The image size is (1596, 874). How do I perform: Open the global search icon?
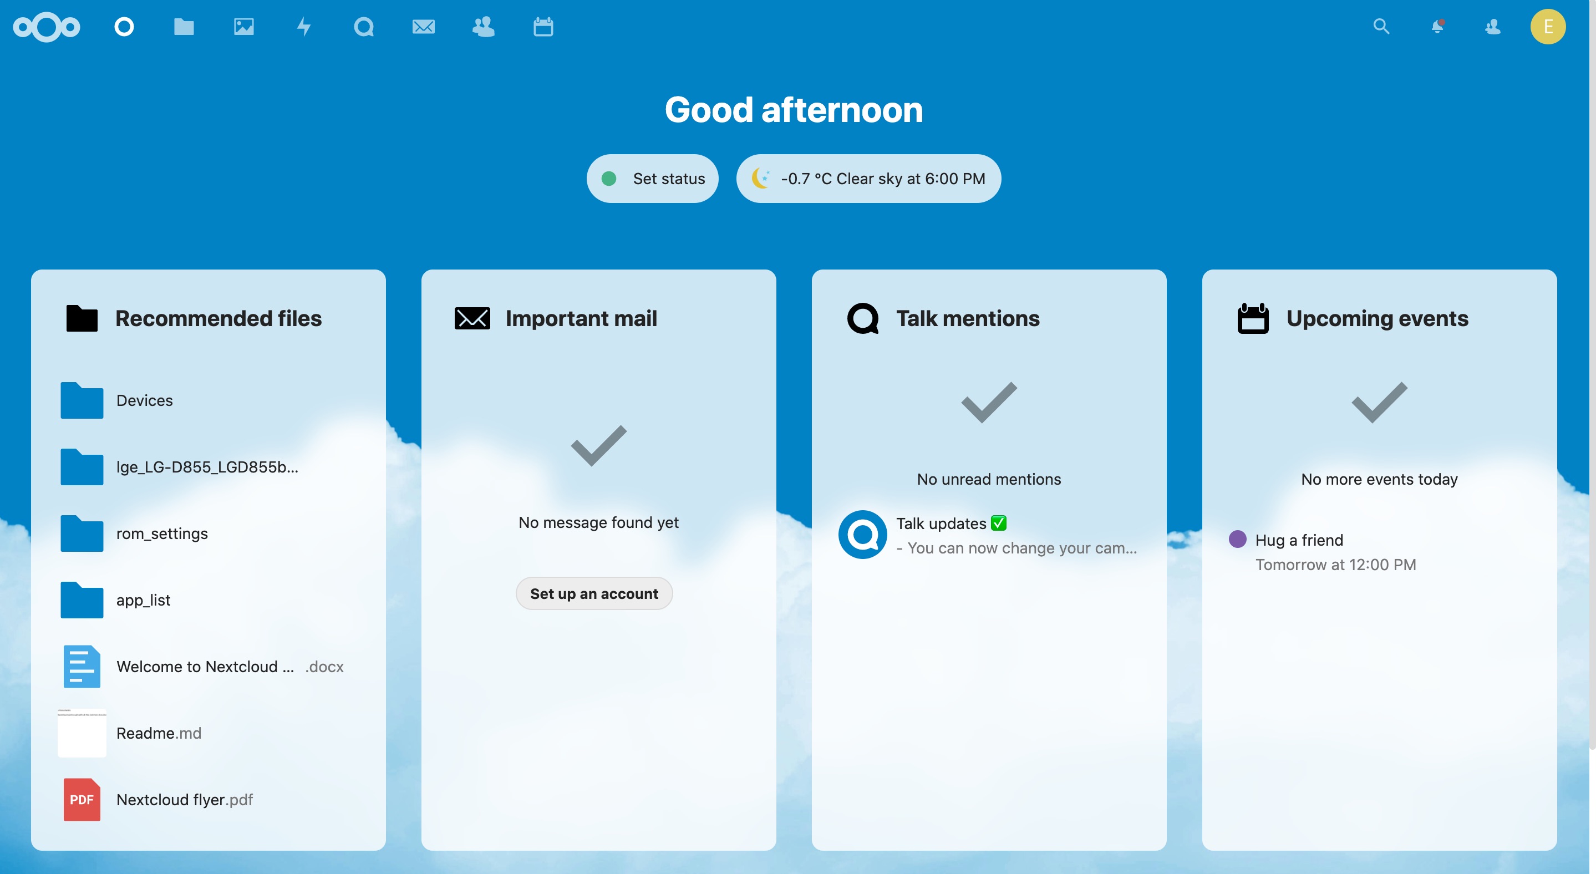click(1381, 26)
